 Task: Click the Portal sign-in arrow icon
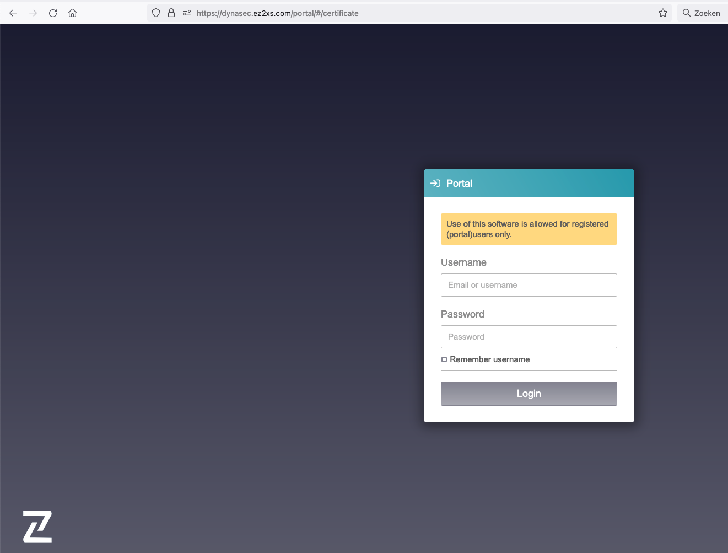point(435,184)
